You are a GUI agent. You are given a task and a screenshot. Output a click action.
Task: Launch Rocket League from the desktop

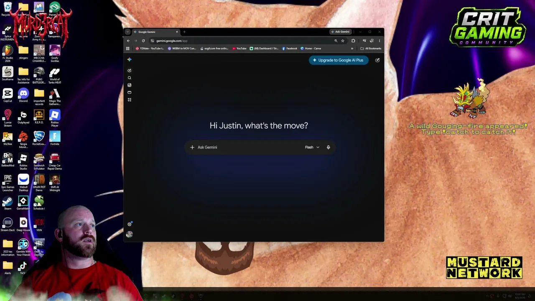point(39,138)
